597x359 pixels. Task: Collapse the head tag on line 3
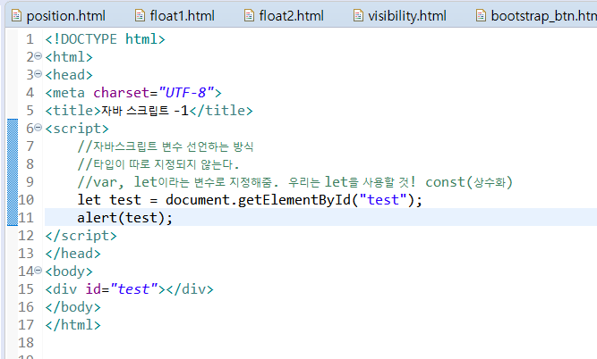[38, 74]
